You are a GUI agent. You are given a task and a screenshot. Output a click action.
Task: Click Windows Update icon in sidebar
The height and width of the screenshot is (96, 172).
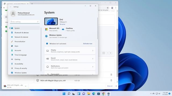tap(12, 73)
